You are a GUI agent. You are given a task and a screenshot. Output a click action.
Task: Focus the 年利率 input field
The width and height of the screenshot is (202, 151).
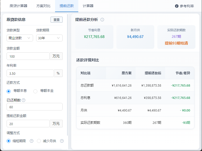pyautogui.click(x=30, y=73)
